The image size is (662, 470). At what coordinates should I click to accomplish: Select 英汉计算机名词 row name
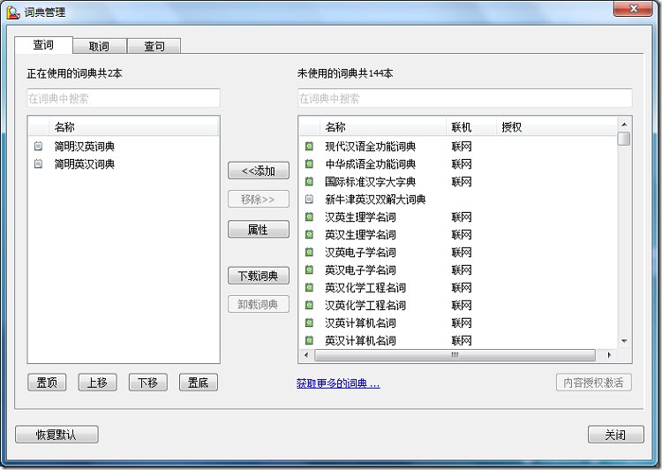coord(360,340)
